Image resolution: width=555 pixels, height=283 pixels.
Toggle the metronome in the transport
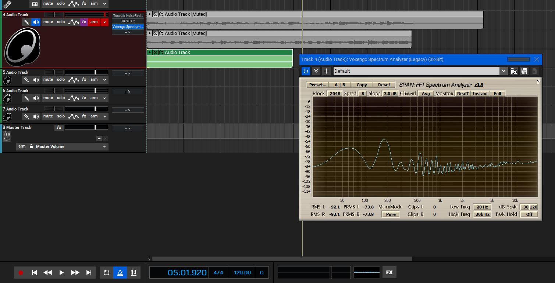120,273
